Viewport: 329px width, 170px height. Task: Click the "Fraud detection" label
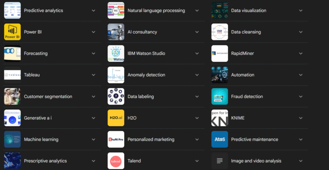pos(247,97)
